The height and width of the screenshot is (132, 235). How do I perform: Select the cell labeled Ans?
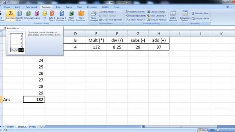[x=13, y=99]
